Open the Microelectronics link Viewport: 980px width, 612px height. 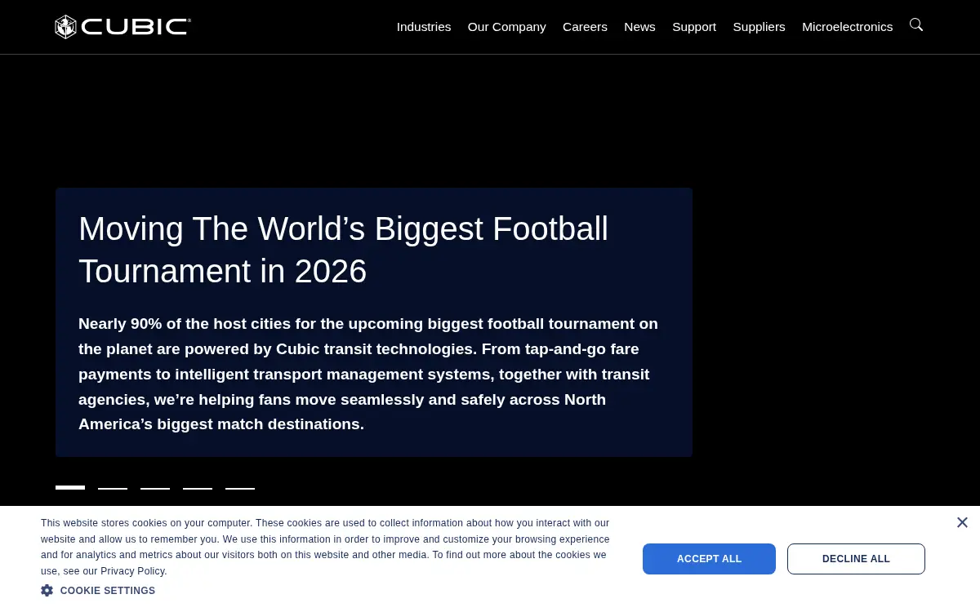(847, 27)
